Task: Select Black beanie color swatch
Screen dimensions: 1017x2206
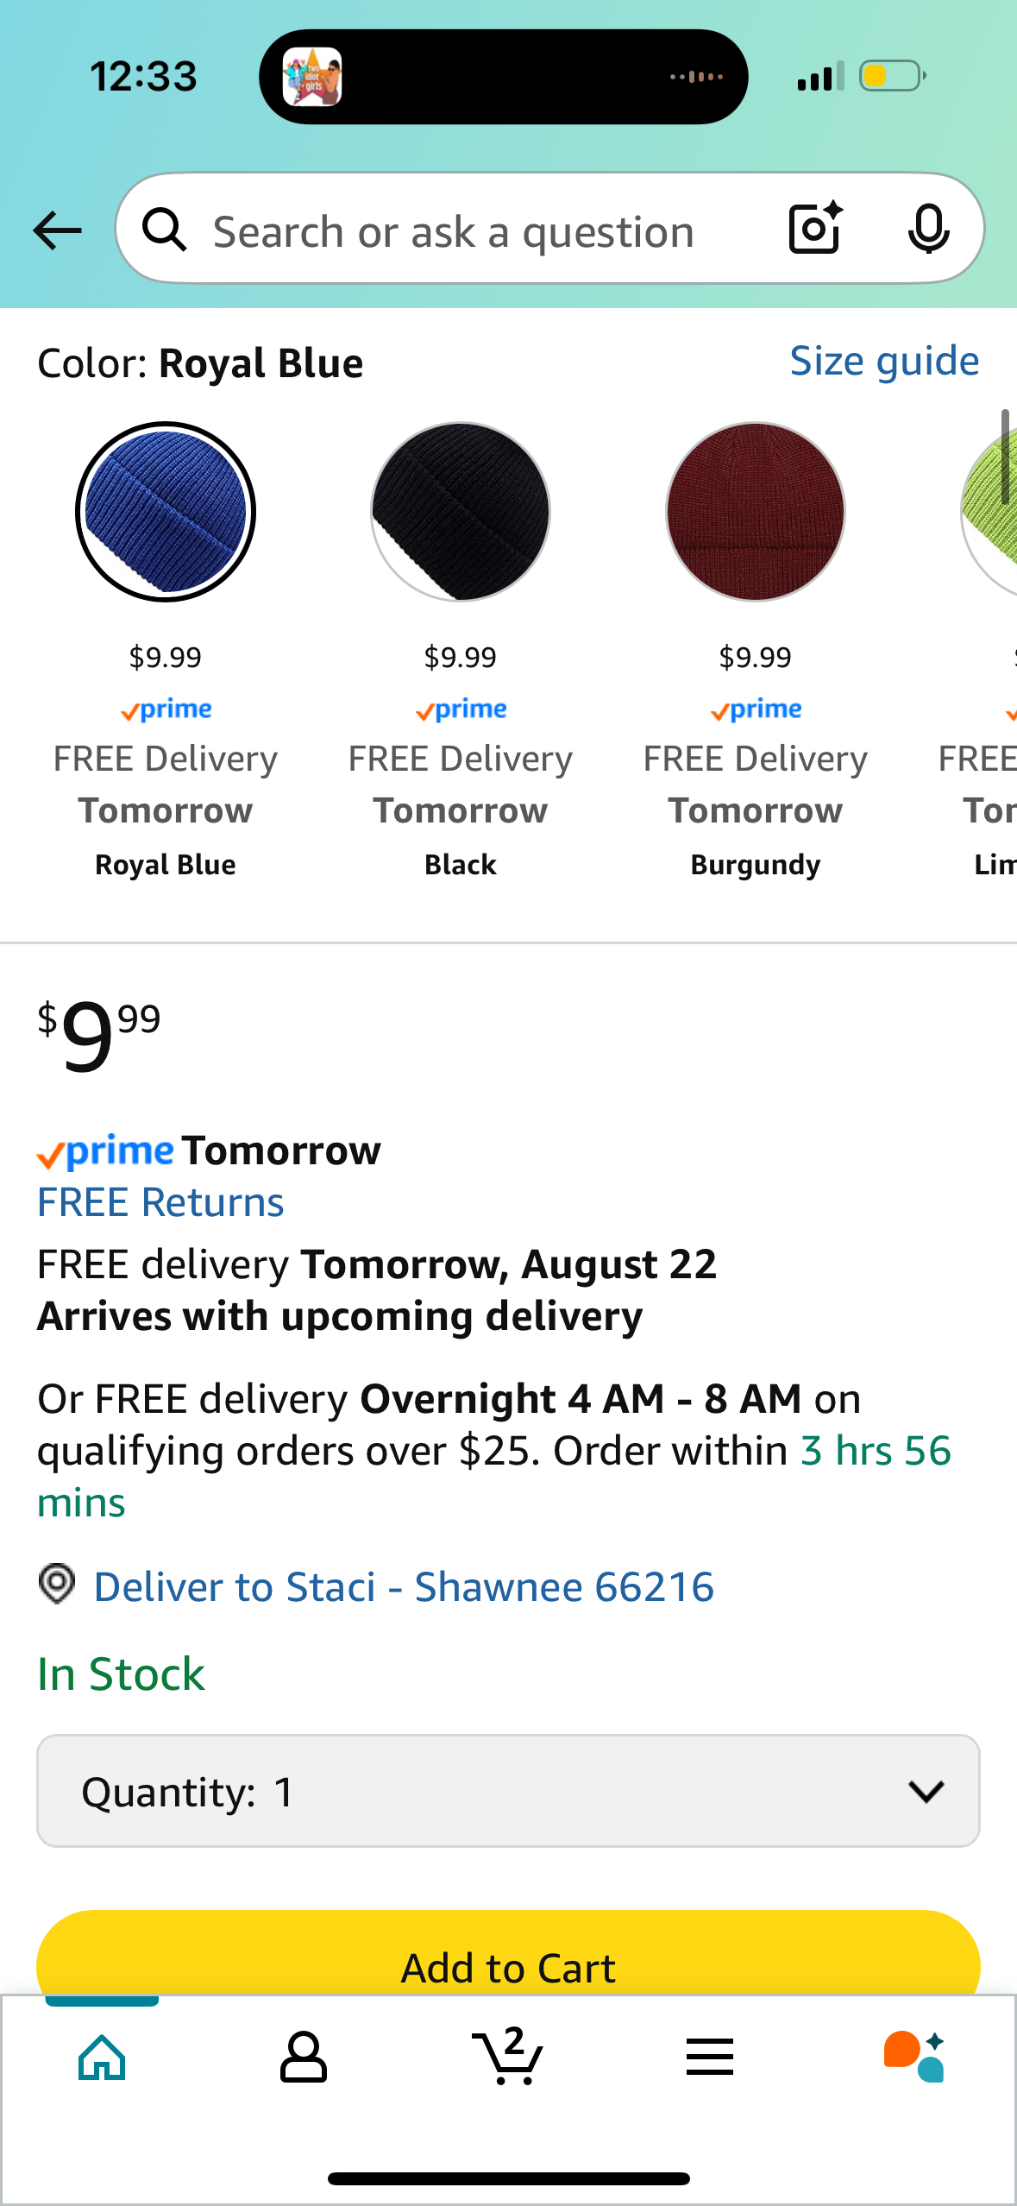Action: click(x=461, y=512)
